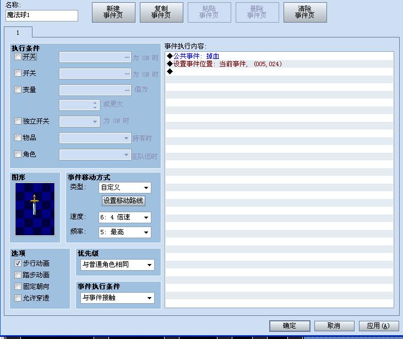Click the greyed-out 删除事件页 button
Image resolution: width=403 pixels, height=339 pixels.
pos(257,12)
